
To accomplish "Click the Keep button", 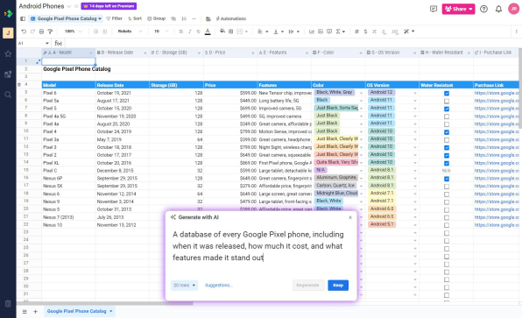I will tap(338, 286).
